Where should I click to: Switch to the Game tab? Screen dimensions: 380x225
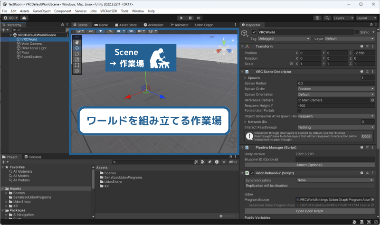101,25
